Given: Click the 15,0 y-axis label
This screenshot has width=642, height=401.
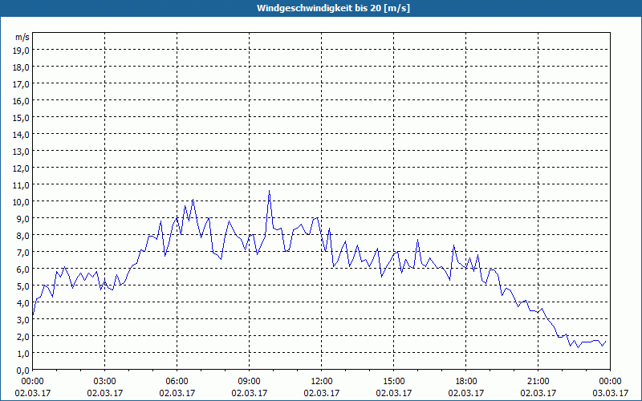Looking at the screenshot, I should point(22,117).
